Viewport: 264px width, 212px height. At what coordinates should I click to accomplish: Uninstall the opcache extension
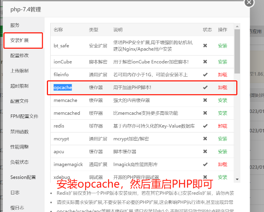pos(223,87)
